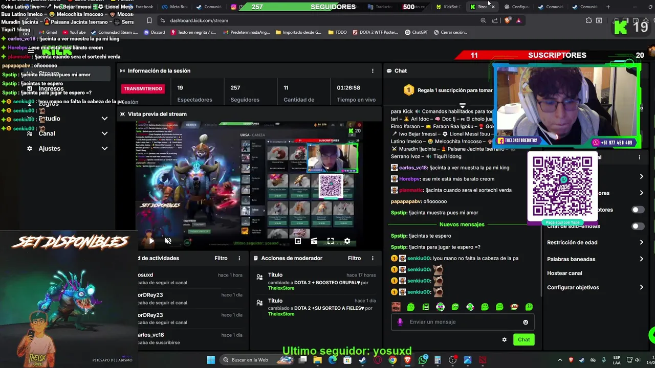The width and height of the screenshot is (655, 368).
Task: Open a new browser tab with plus button
Action: (x=608, y=7)
